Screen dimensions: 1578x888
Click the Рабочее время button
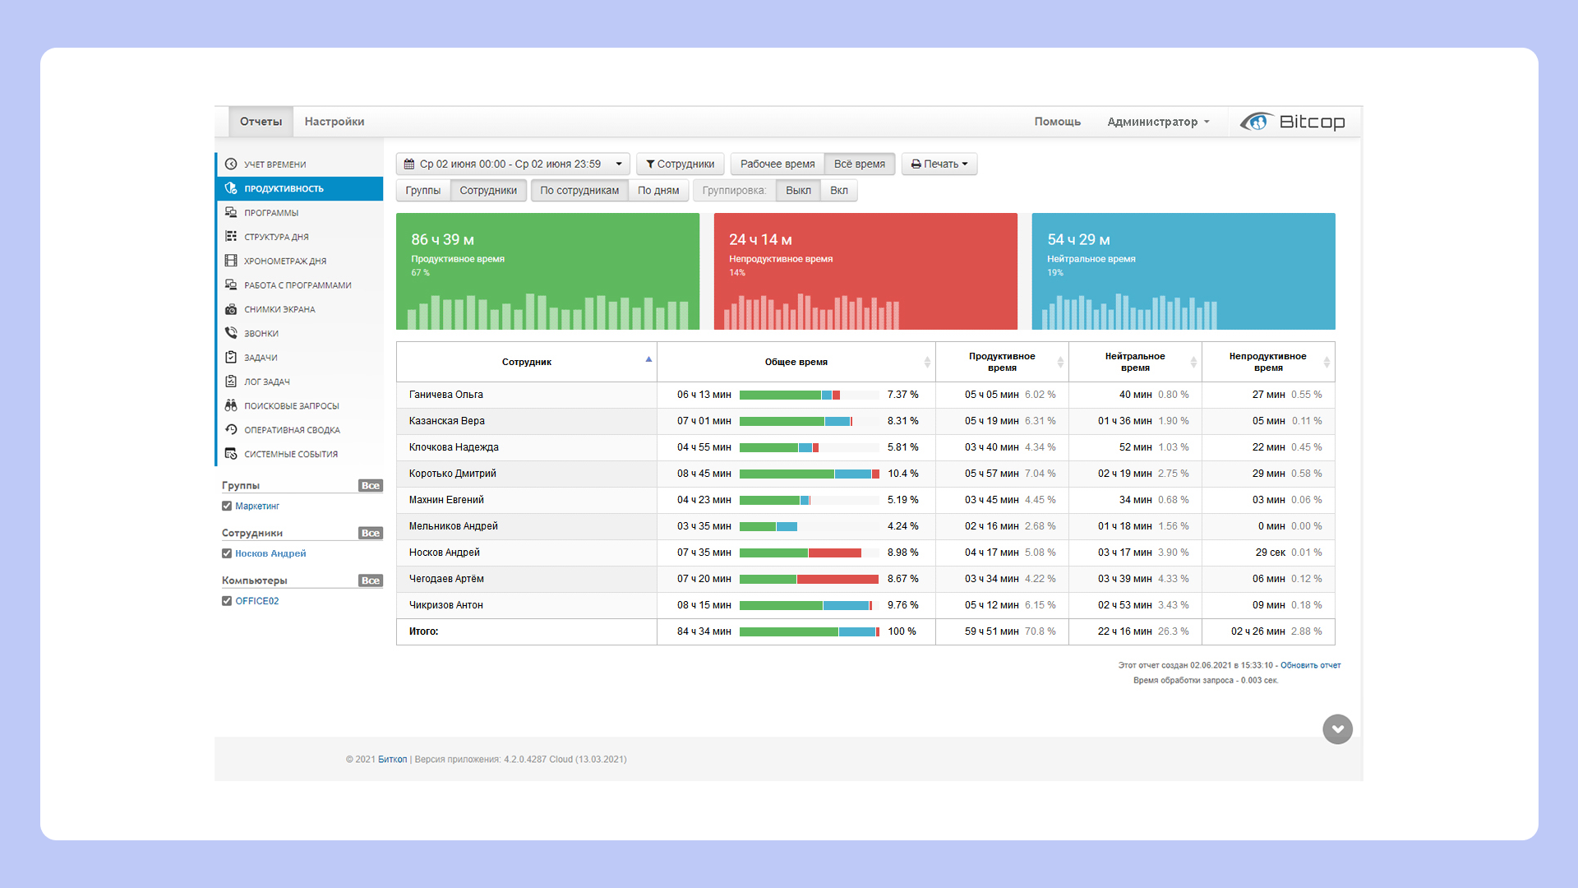tap(777, 164)
